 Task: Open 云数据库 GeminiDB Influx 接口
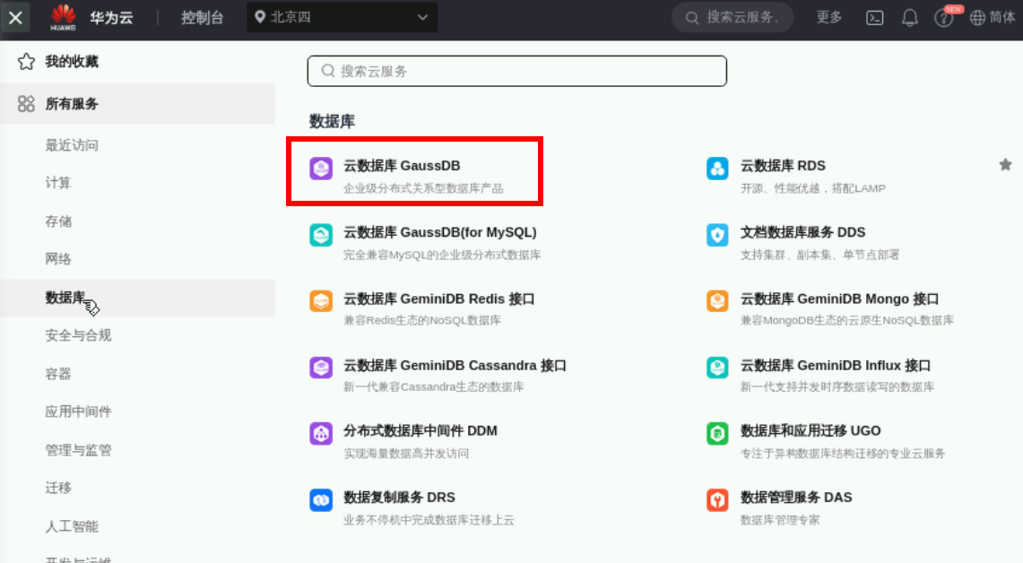click(836, 366)
